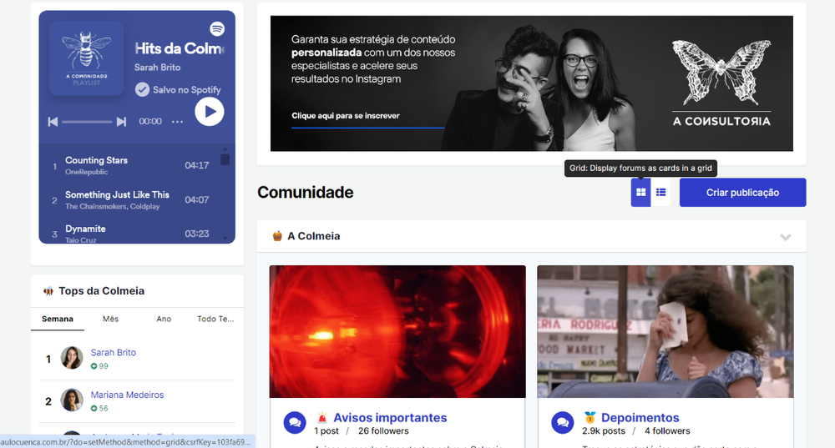Click the Spotify logo icon
Screen dimensions: 835x448
click(217, 28)
